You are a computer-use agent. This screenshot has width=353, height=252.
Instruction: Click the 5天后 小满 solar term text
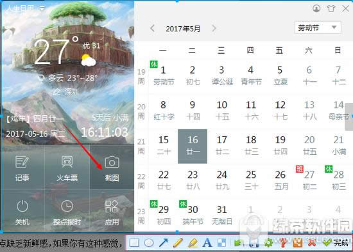point(110,118)
